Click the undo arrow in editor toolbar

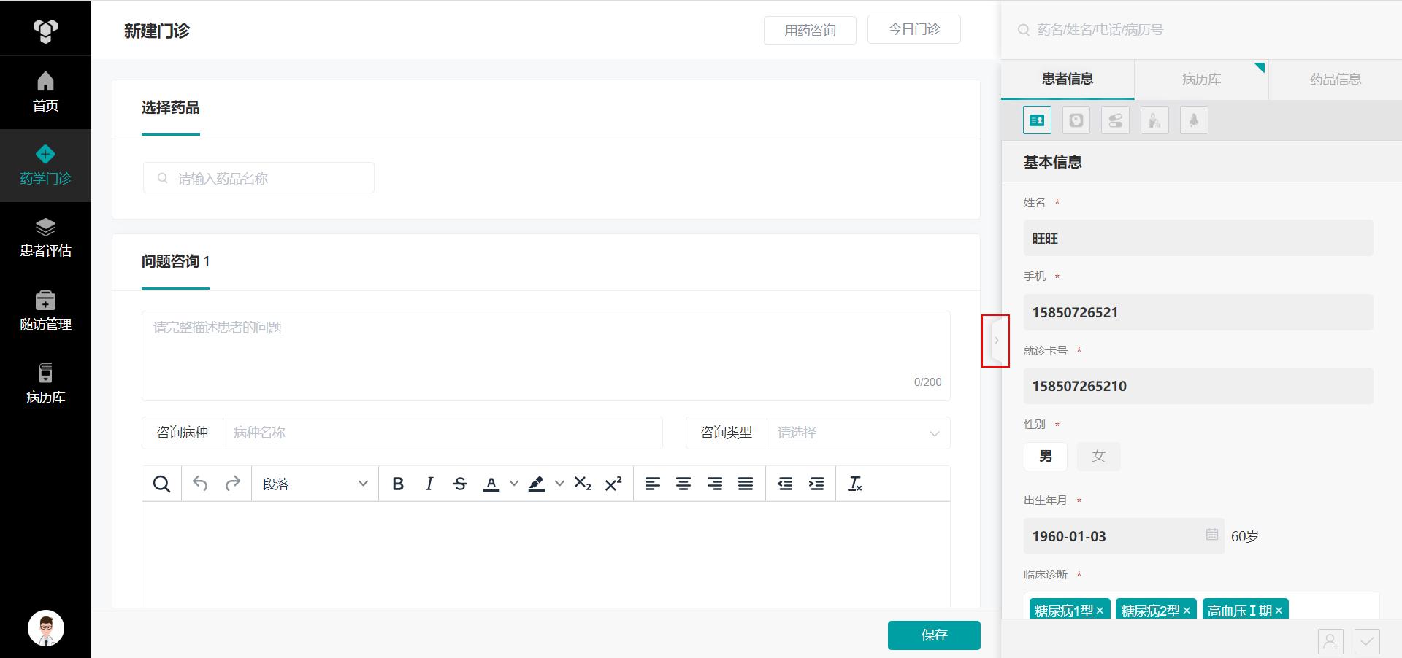[200, 484]
